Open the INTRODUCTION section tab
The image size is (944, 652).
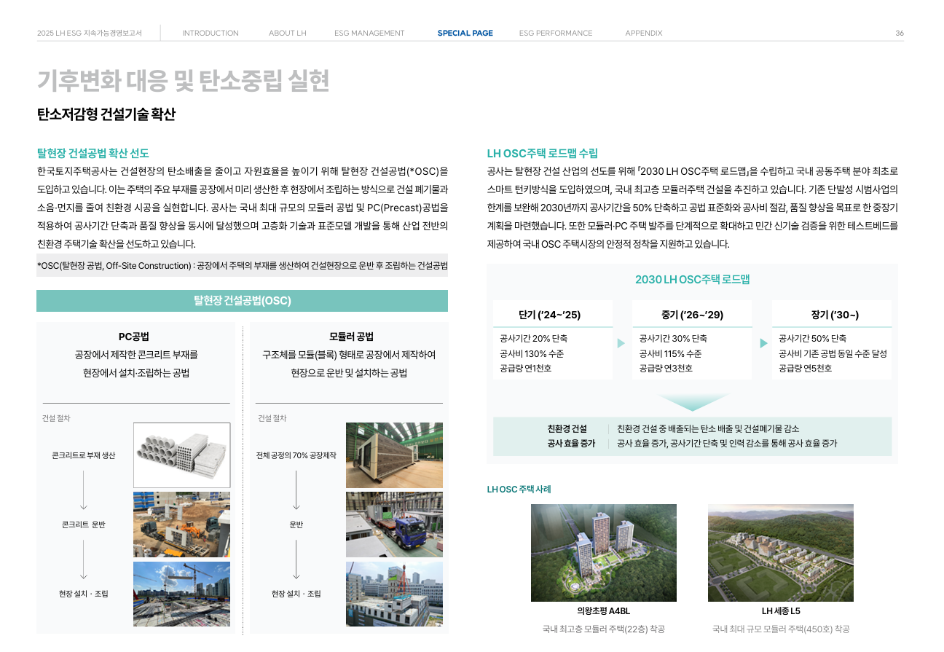pyautogui.click(x=211, y=33)
